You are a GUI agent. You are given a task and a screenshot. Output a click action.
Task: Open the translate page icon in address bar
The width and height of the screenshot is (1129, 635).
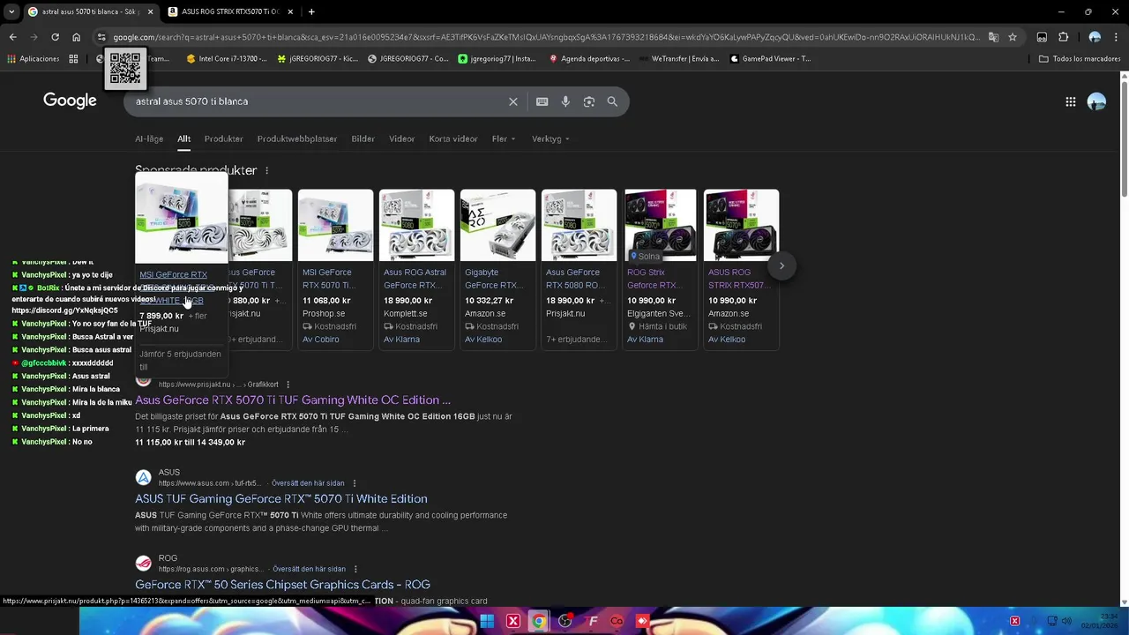[x=993, y=37]
